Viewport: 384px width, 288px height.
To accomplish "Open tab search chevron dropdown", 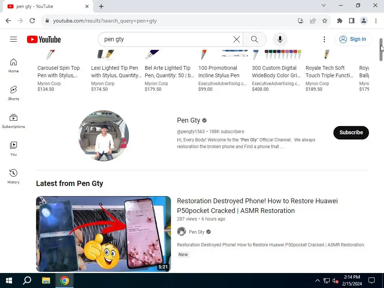I will coord(324,5).
